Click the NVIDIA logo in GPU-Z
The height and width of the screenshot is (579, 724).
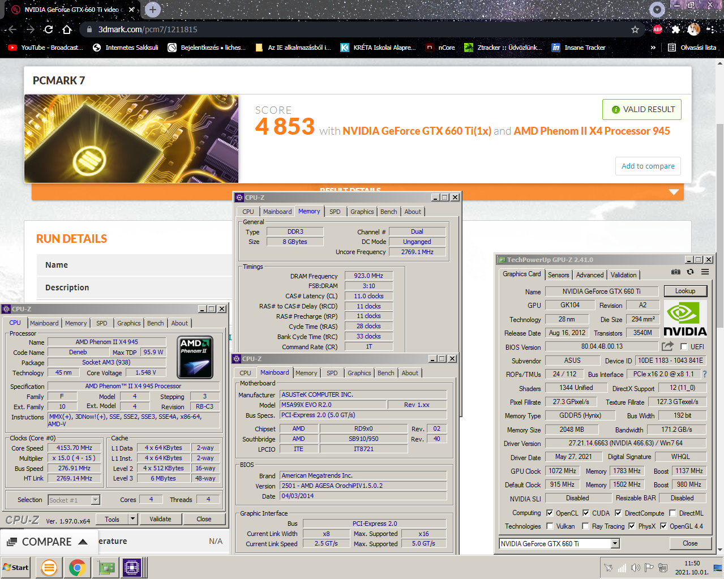point(685,318)
